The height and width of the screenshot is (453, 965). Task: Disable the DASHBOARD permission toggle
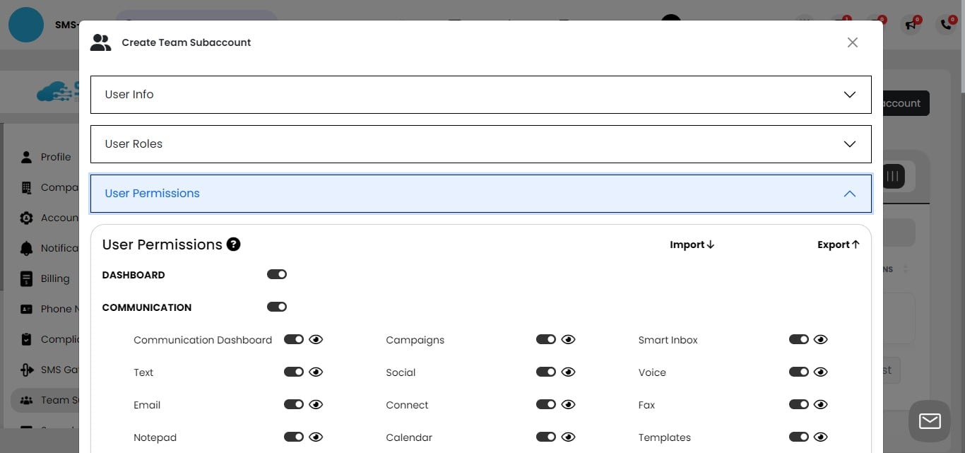click(x=277, y=274)
